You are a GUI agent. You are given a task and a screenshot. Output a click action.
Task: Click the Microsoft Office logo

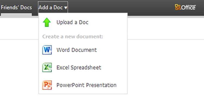point(186,7)
